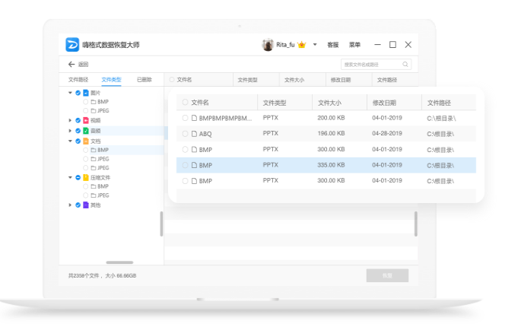Switch to the 已删除 tab

tap(145, 80)
